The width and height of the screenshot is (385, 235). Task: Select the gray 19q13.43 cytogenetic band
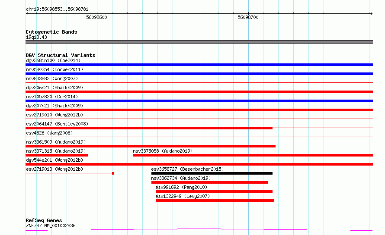[199, 42]
